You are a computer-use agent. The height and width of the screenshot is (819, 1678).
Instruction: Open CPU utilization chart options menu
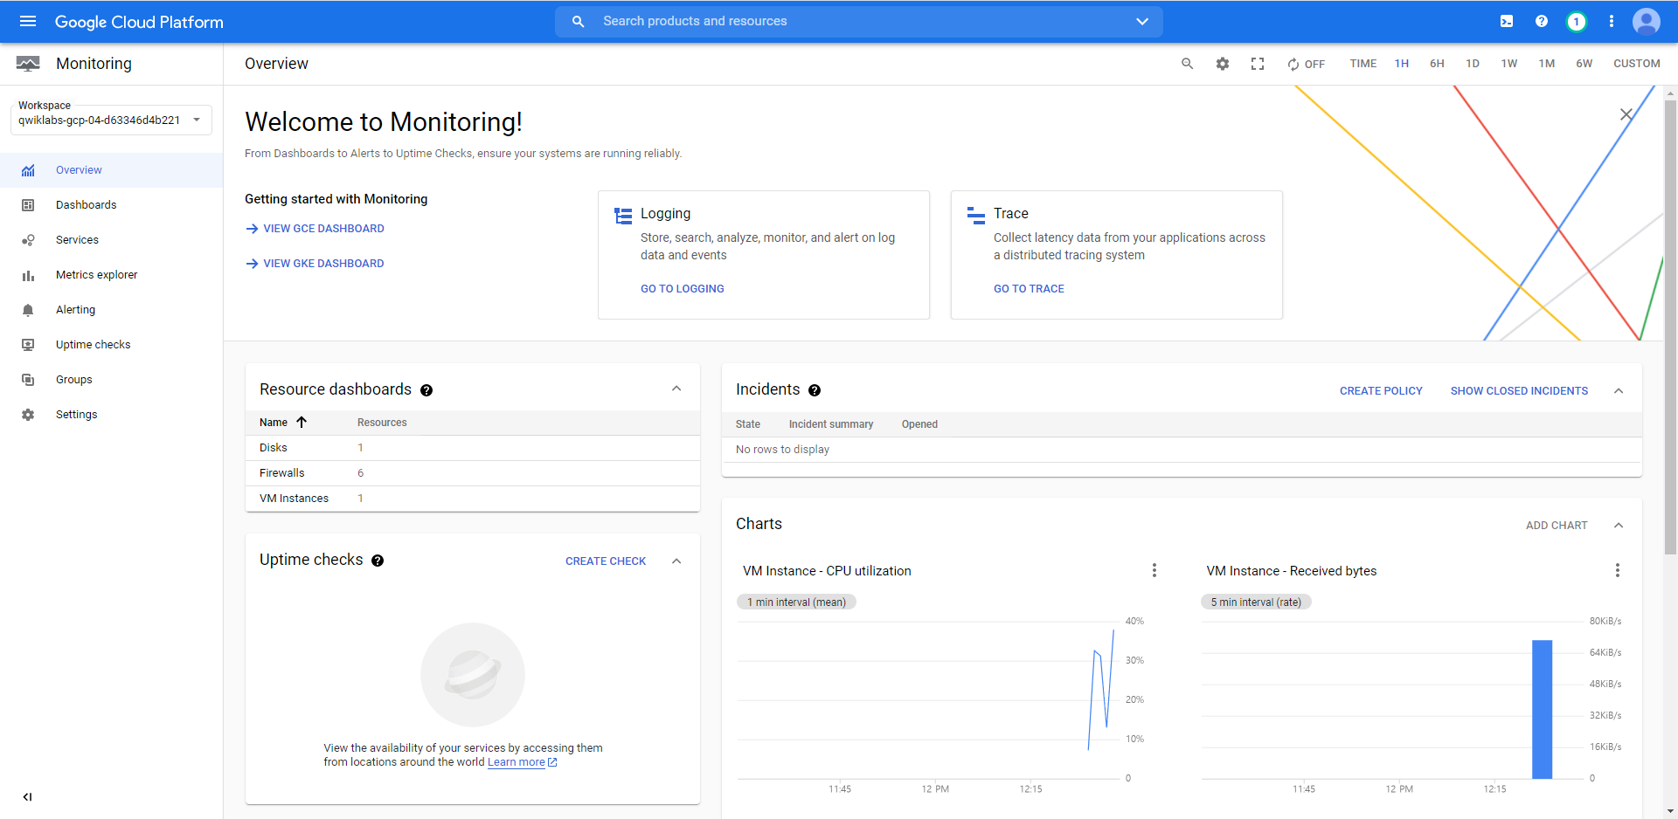point(1154,570)
